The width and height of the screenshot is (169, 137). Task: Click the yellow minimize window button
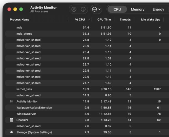pyautogui.click(x=15, y=9)
